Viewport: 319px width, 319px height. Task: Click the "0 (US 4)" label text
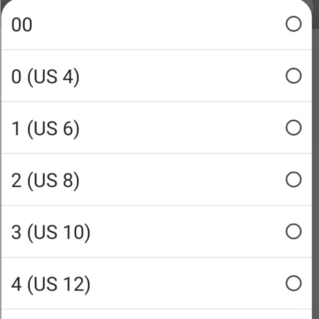pyautogui.click(x=45, y=77)
